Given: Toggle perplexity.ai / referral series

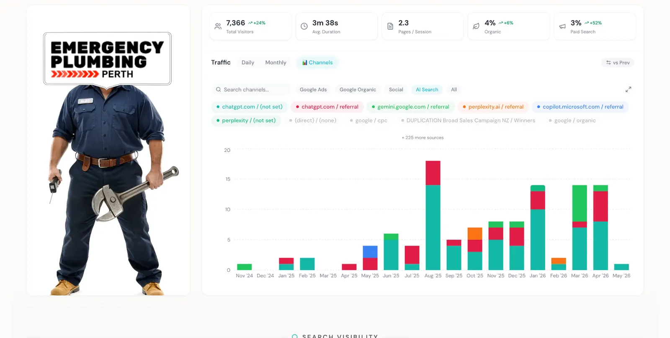Looking at the screenshot, I should click(x=493, y=107).
